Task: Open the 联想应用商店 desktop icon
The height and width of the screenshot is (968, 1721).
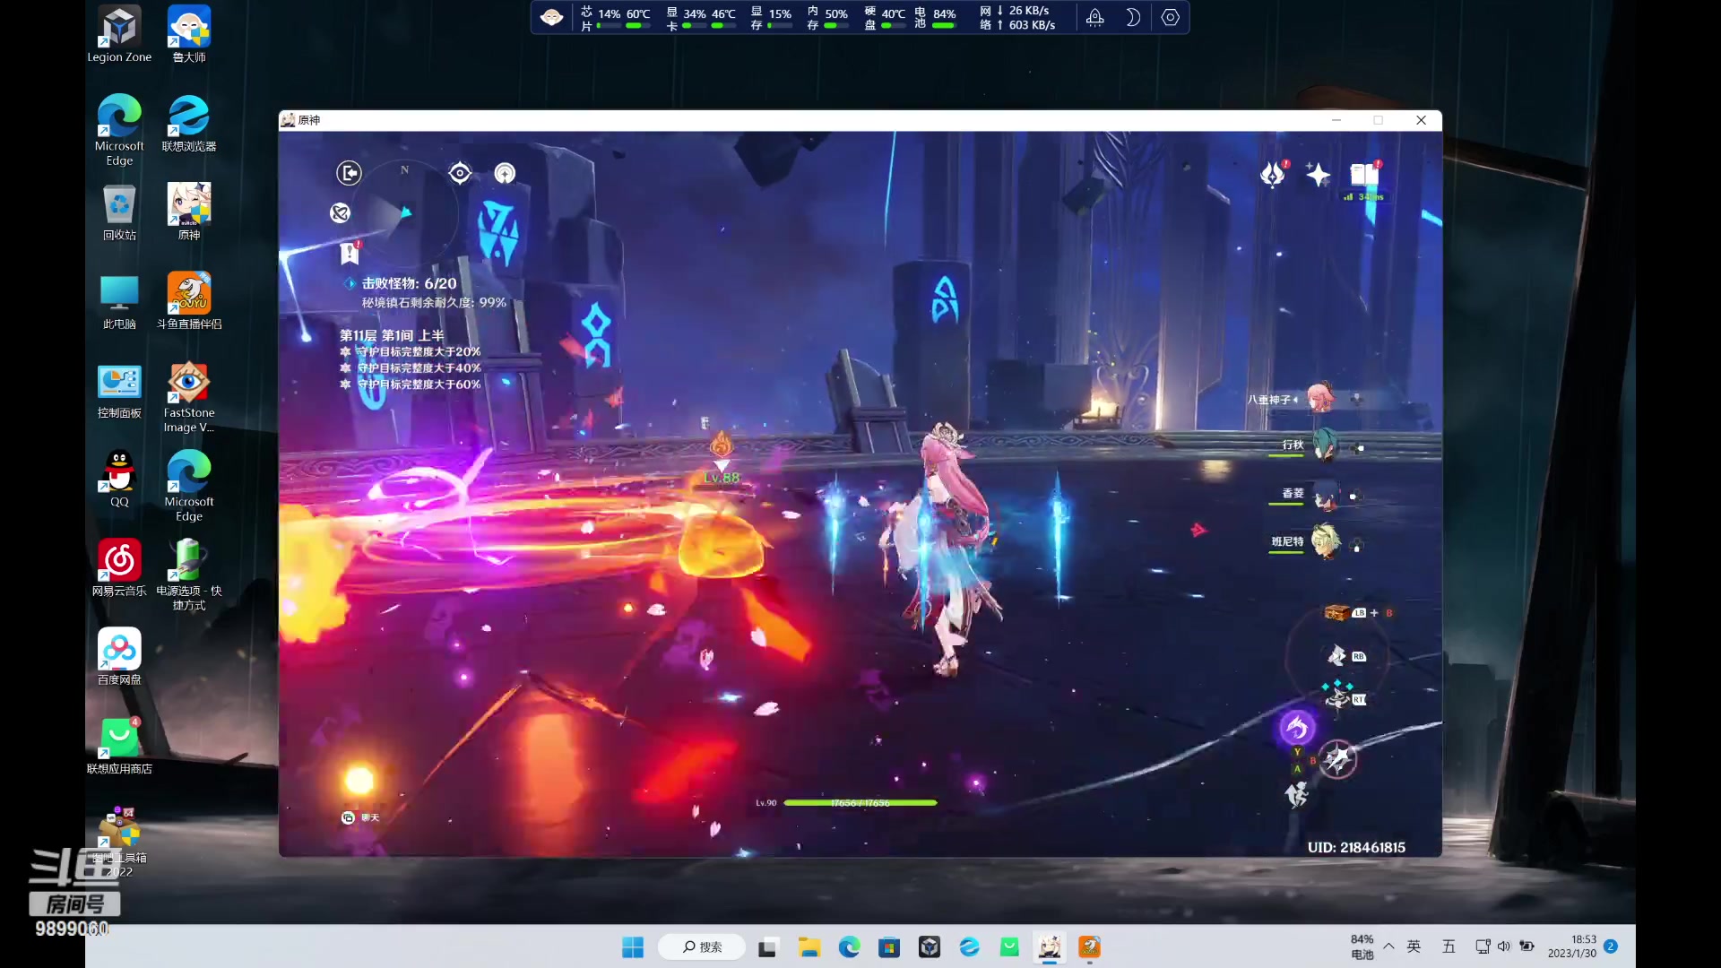Action: (x=119, y=746)
